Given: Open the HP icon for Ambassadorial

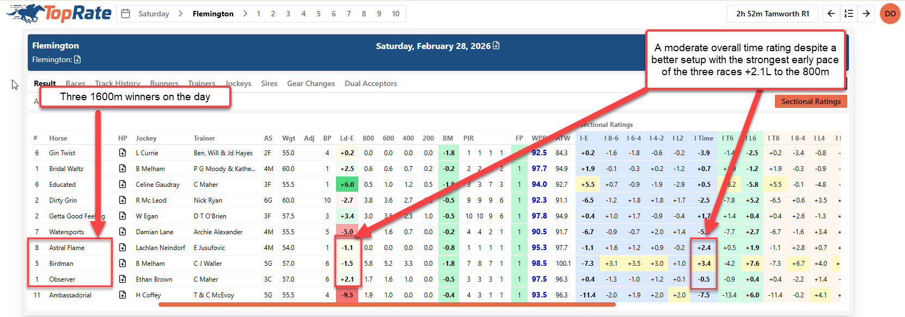Looking at the screenshot, I should (x=123, y=295).
